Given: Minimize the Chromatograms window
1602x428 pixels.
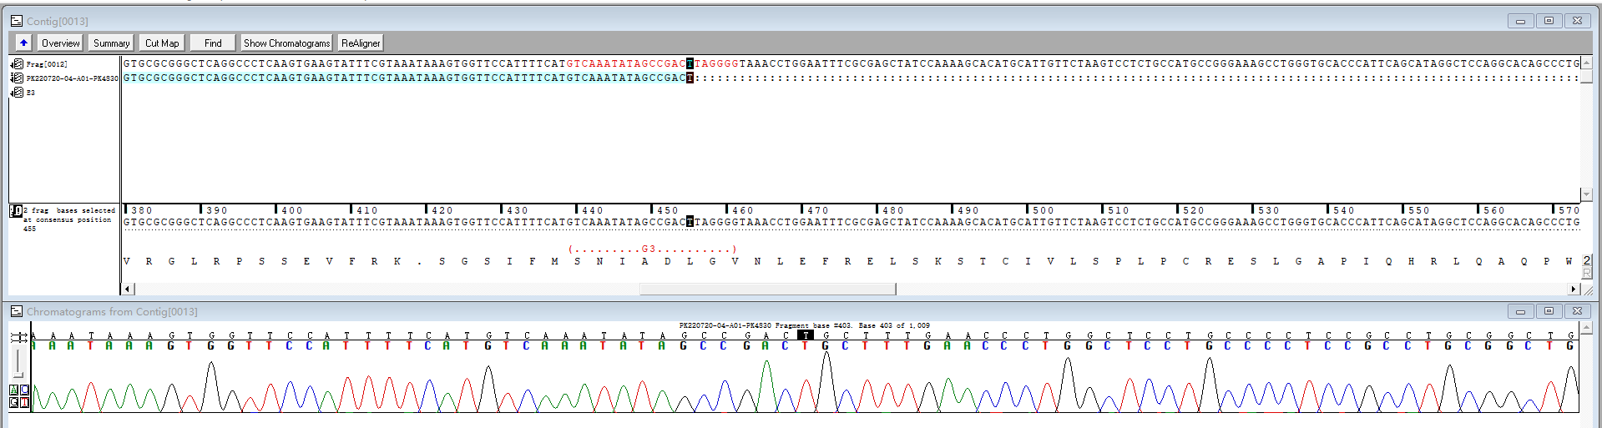Looking at the screenshot, I should click(1520, 311).
